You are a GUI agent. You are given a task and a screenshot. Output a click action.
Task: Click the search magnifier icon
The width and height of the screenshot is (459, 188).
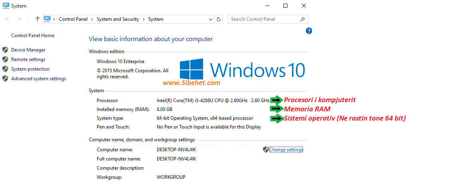[x=302, y=19]
